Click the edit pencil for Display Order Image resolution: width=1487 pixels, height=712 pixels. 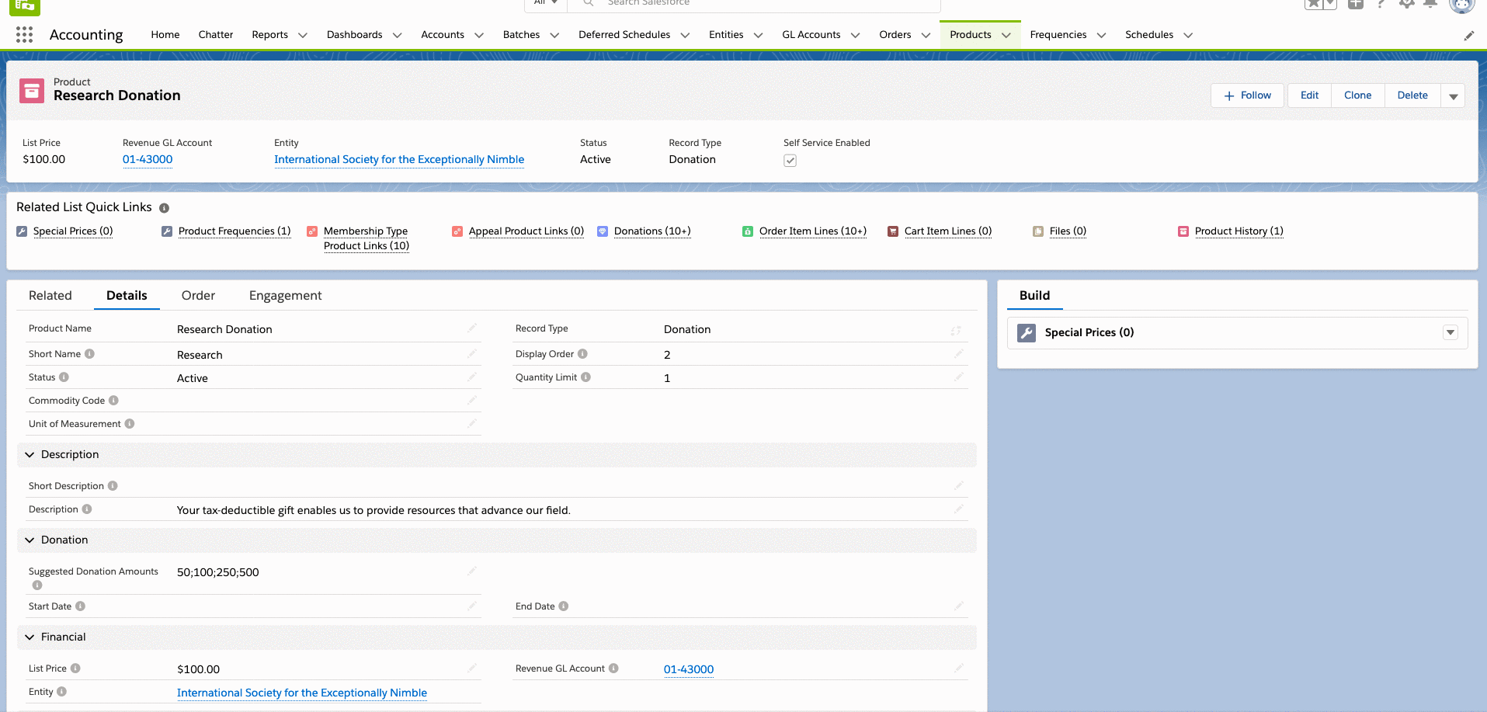coord(958,354)
